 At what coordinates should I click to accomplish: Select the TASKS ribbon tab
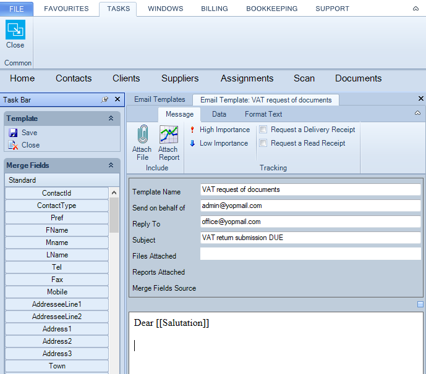tap(118, 9)
